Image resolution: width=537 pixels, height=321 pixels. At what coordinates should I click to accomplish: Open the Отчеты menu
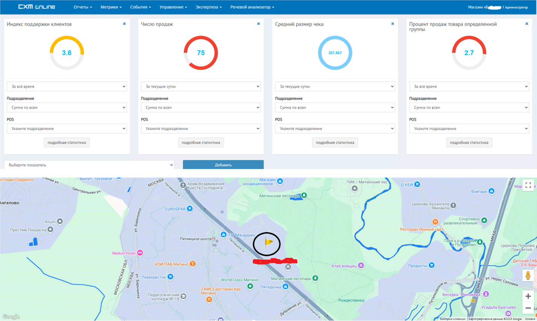83,7
